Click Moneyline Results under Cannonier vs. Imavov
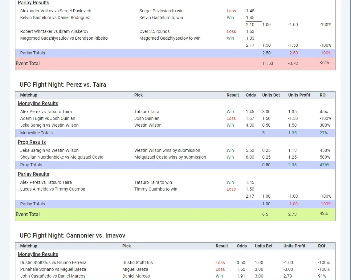Viewport: 351px width, 280px height. (38, 254)
